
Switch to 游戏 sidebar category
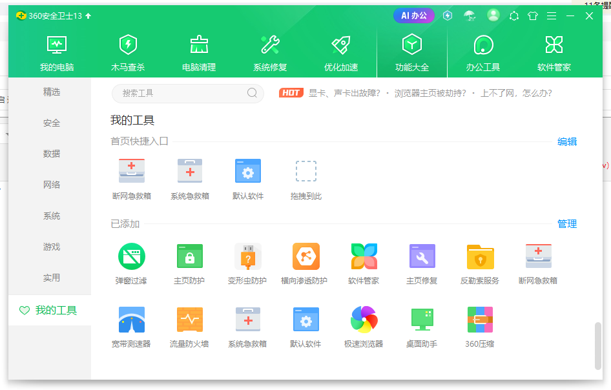point(52,247)
